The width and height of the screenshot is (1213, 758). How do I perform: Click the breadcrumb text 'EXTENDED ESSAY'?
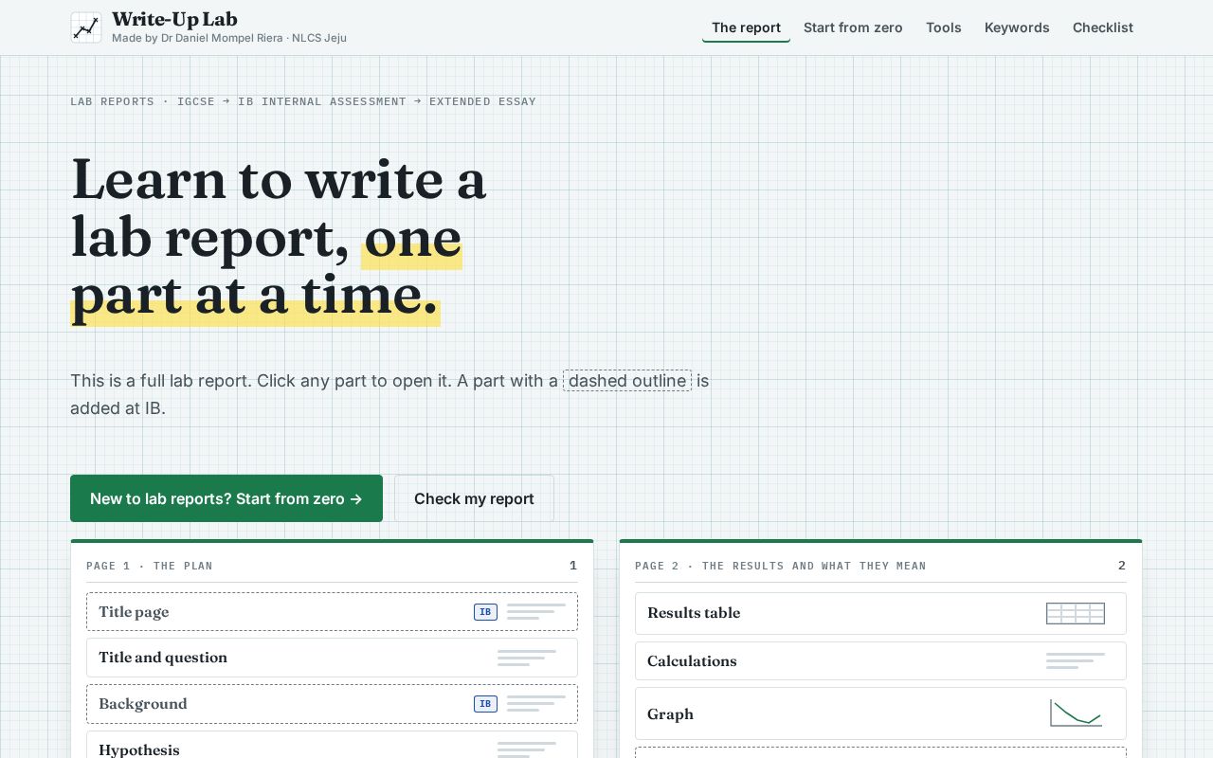[482, 101]
